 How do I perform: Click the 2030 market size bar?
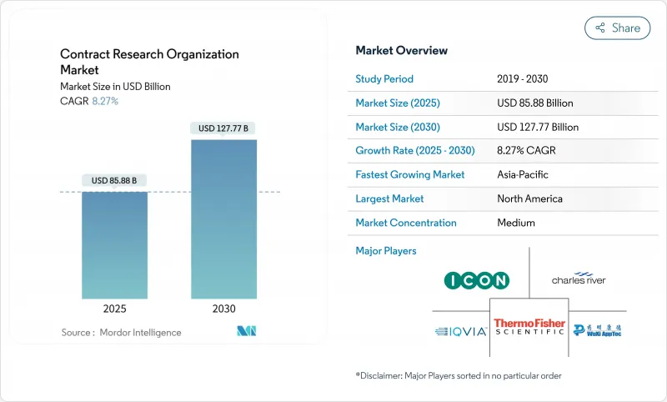coord(223,219)
